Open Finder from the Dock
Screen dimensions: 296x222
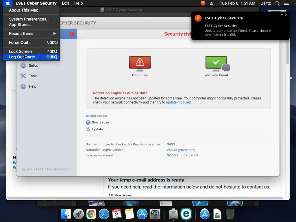pyautogui.click(x=66, y=214)
